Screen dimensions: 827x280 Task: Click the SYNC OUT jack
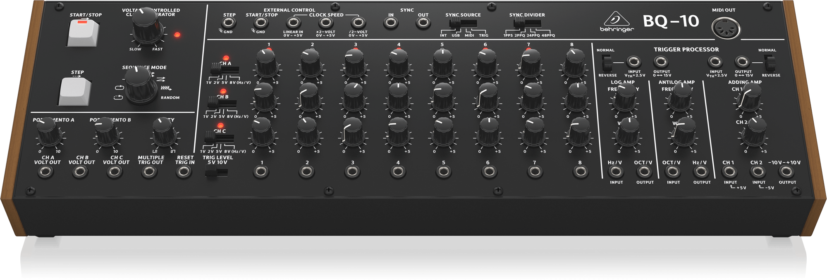point(423,23)
